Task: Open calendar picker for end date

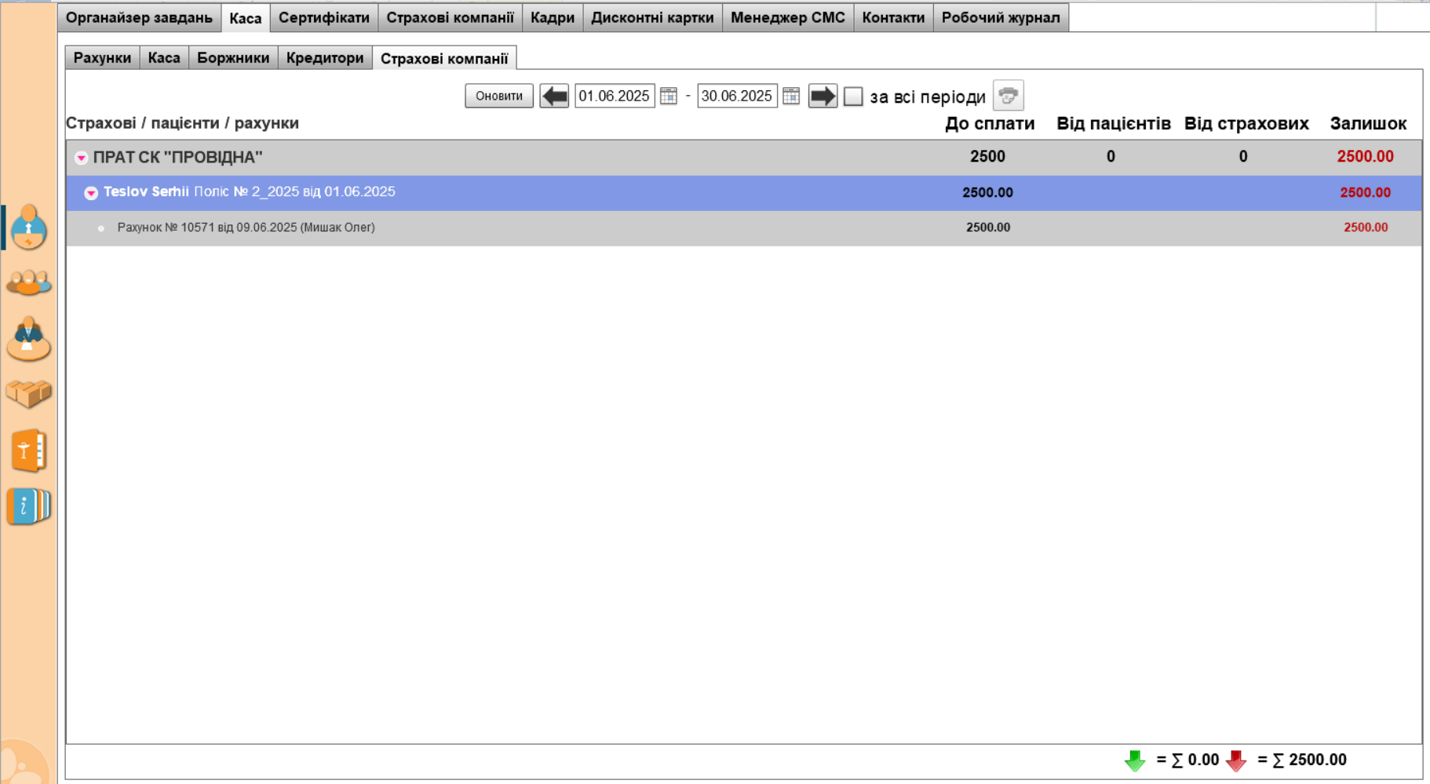Action: [791, 96]
